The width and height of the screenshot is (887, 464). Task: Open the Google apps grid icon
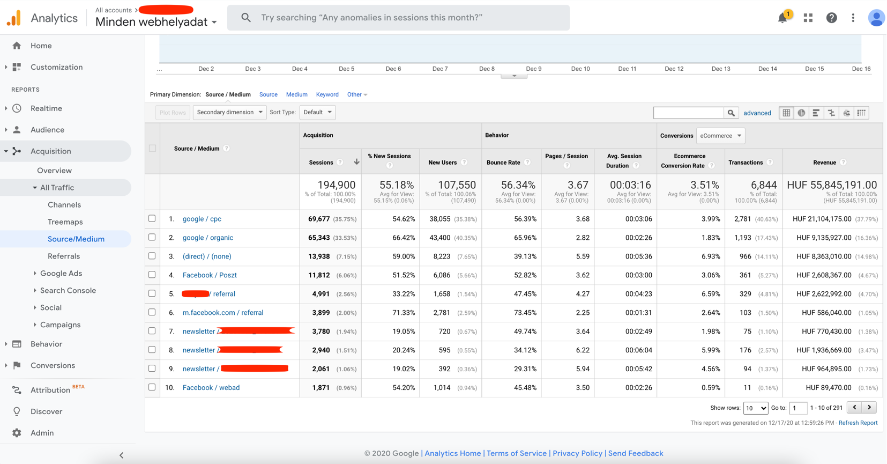coord(808,18)
